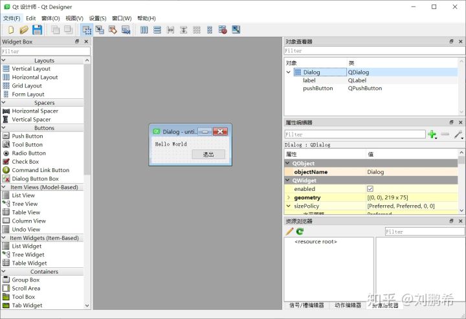Expand the geometry property row
This screenshot has width=466, height=319.
pyautogui.click(x=288, y=197)
